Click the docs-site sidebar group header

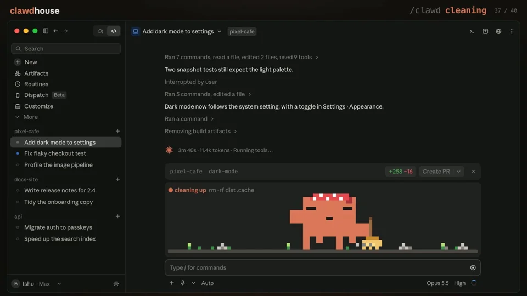pyautogui.click(x=26, y=179)
